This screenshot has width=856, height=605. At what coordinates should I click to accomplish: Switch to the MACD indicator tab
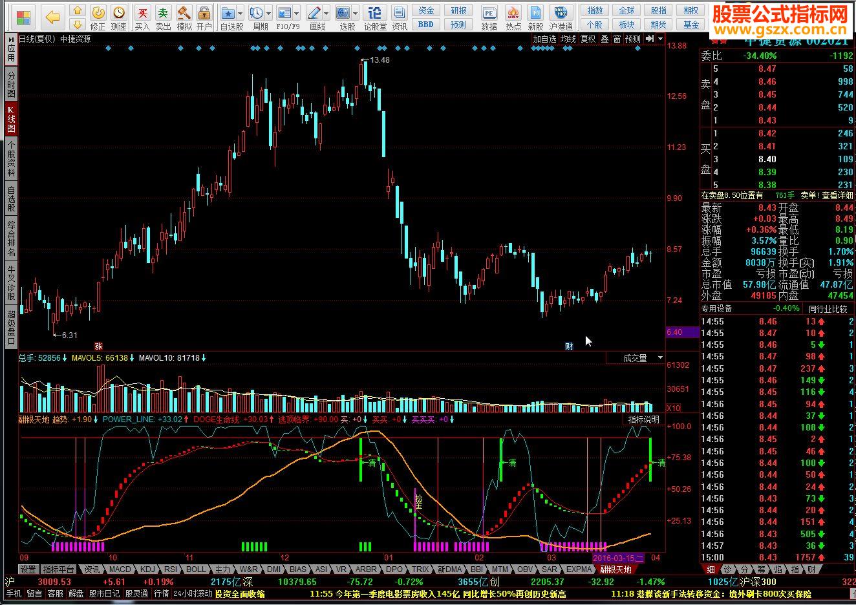(x=120, y=569)
